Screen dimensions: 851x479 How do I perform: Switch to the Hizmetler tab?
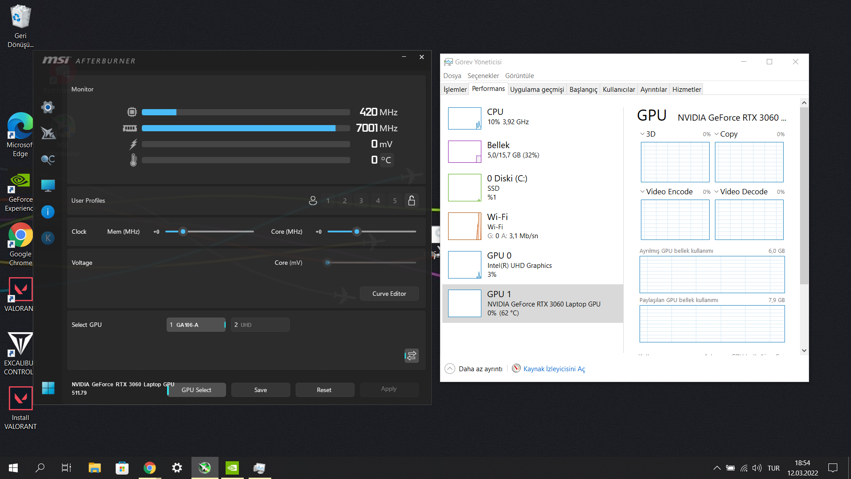tap(687, 90)
